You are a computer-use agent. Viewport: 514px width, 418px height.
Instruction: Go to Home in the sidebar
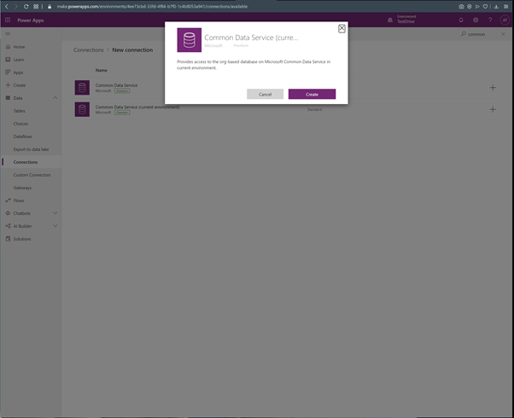pyautogui.click(x=19, y=47)
